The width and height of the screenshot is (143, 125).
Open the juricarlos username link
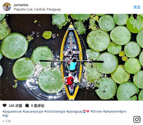21,5
